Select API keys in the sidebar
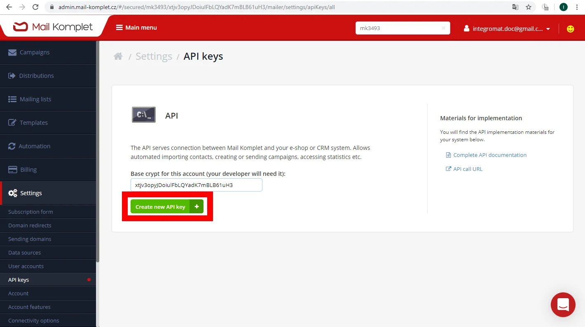Viewport: 585px width, 327px height. [48, 280]
